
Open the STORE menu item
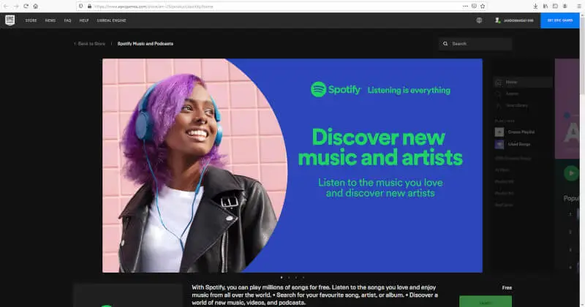[31, 20]
